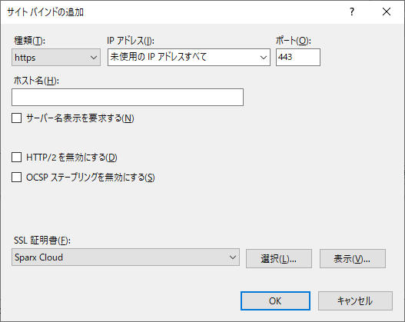Click the 未使用の IP アドレスすべて text
This screenshot has height=322, width=405.
click(x=158, y=57)
